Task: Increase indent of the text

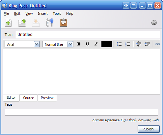Action: coord(147,44)
